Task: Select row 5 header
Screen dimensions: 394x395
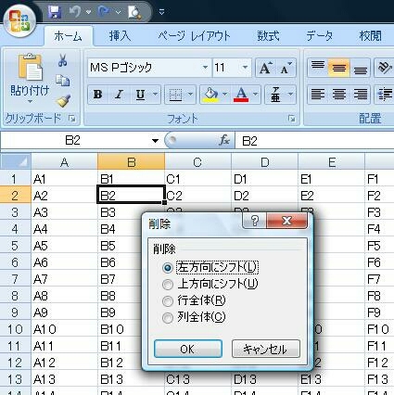Action: click(x=15, y=246)
